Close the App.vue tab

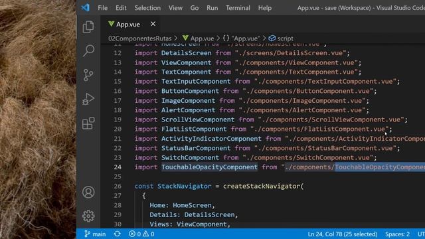coord(153,24)
